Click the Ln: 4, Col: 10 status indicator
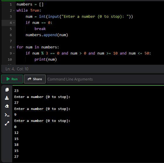Viewport: 164px width, 163px height. point(17,69)
